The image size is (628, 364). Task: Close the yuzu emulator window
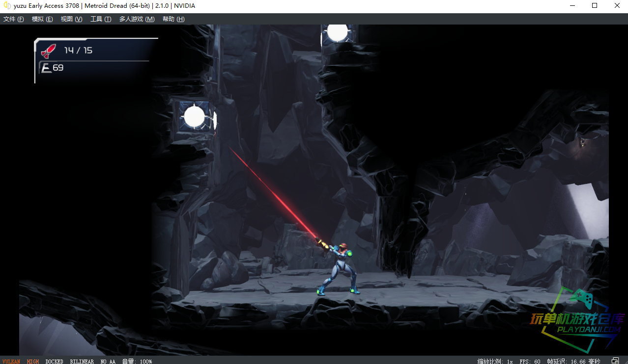point(617,6)
